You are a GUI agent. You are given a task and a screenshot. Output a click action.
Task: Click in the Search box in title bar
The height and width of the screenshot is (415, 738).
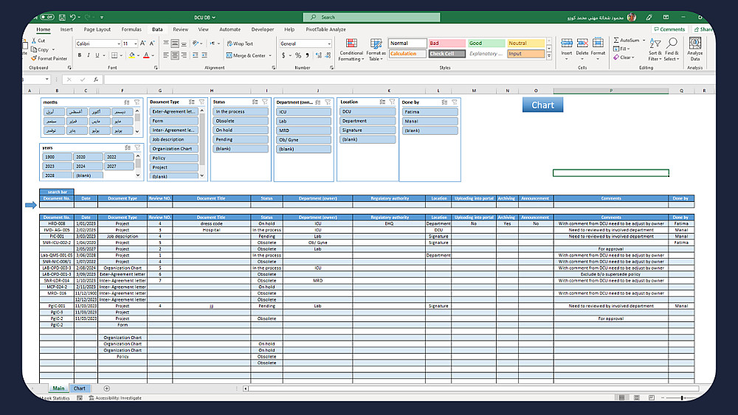tap(372, 18)
